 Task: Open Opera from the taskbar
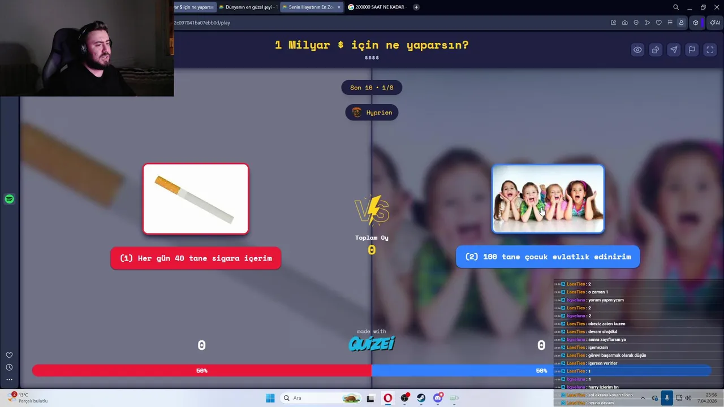tap(387, 398)
